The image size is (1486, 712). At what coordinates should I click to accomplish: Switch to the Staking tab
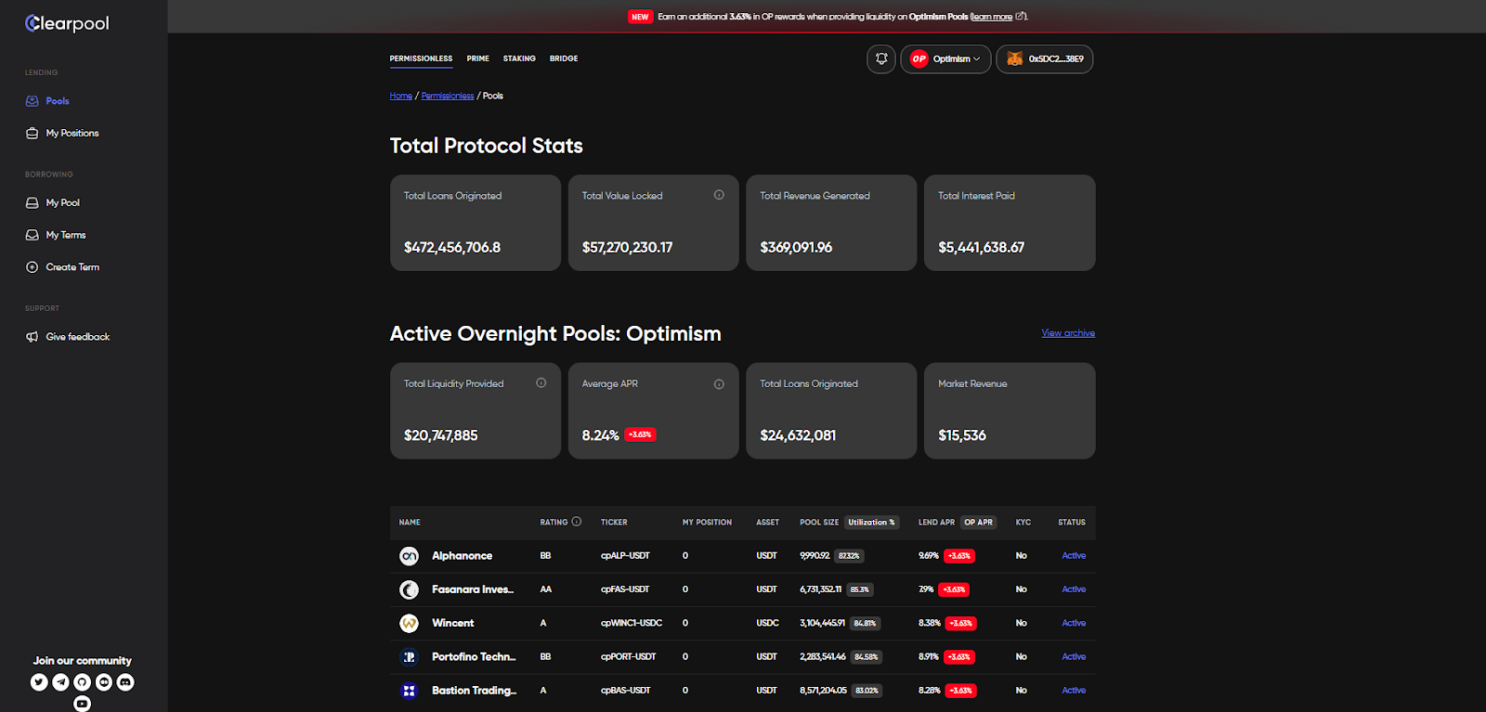coord(519,58)
